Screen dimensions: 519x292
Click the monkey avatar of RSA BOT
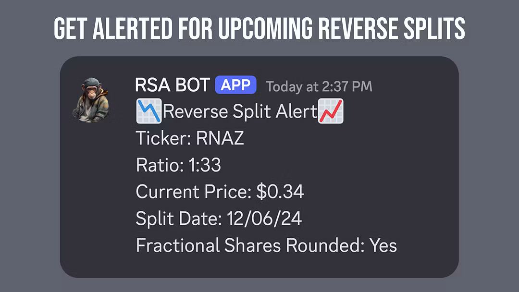pyautogui.click(x=91, y=100)
